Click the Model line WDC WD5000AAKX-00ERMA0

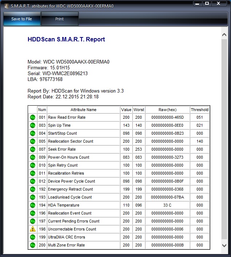[68, 62]
